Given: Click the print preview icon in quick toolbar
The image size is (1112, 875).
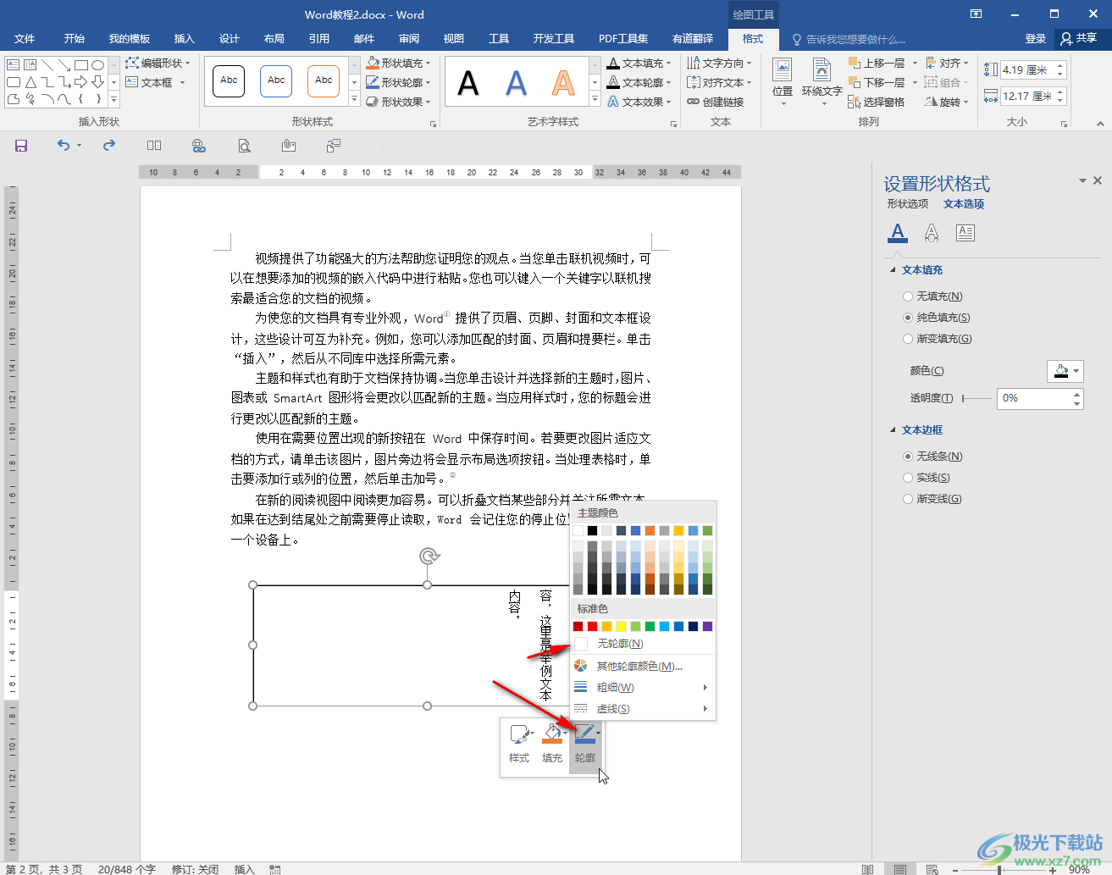Looking at the screenshot, I should pyautogui.click(x=244, y=146).
